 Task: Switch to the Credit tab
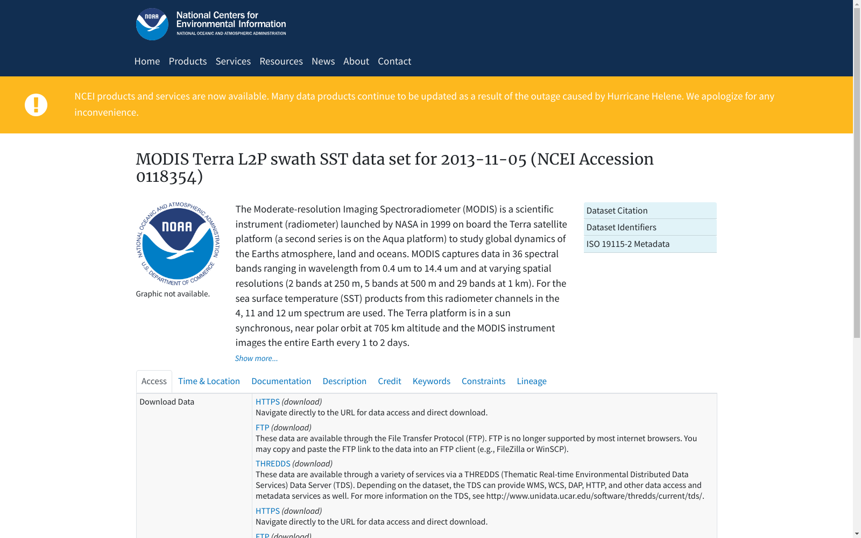[390, 381]
